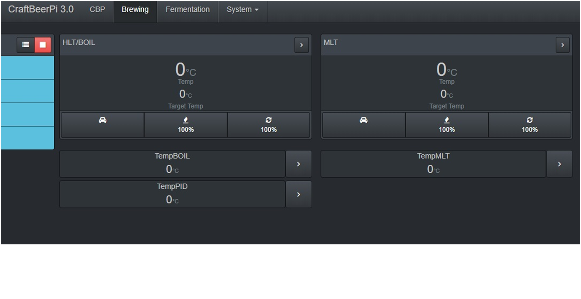Switch on the MLT heater flame icon

(447, 125)
